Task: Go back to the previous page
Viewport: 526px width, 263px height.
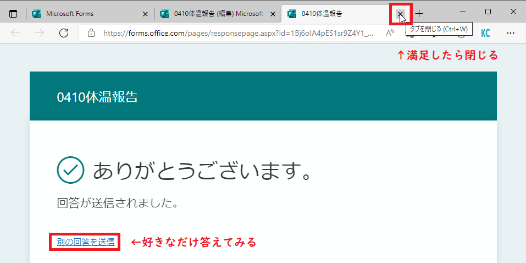Action: pos(16,33)
